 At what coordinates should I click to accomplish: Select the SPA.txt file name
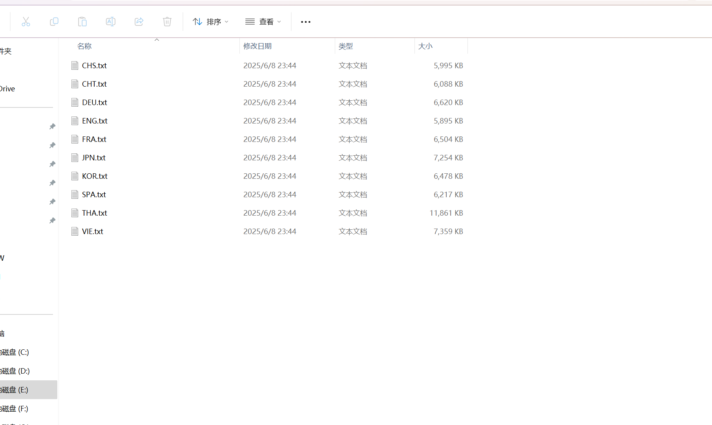[94, 194]
